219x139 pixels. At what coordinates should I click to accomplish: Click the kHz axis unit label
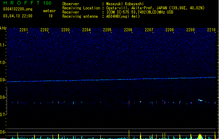point(3,28)
